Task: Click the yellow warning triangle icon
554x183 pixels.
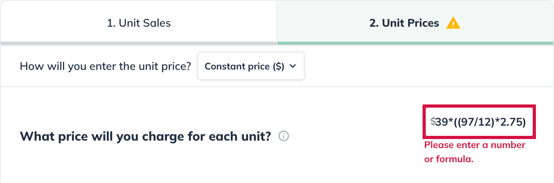Action: [453, 24]
